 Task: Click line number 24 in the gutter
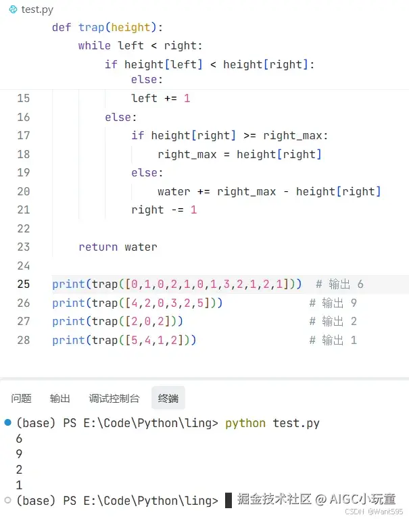(24, 266)
